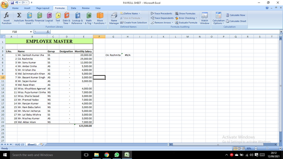The width and height of the screenshot is (283, 159).
Task: Switch to AUG 15 sheet tab
Action: 20,145
